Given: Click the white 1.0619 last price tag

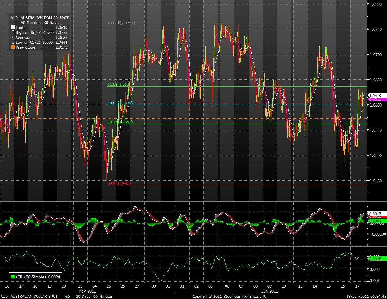Looking at the screenshot, I should coord(375,95).
